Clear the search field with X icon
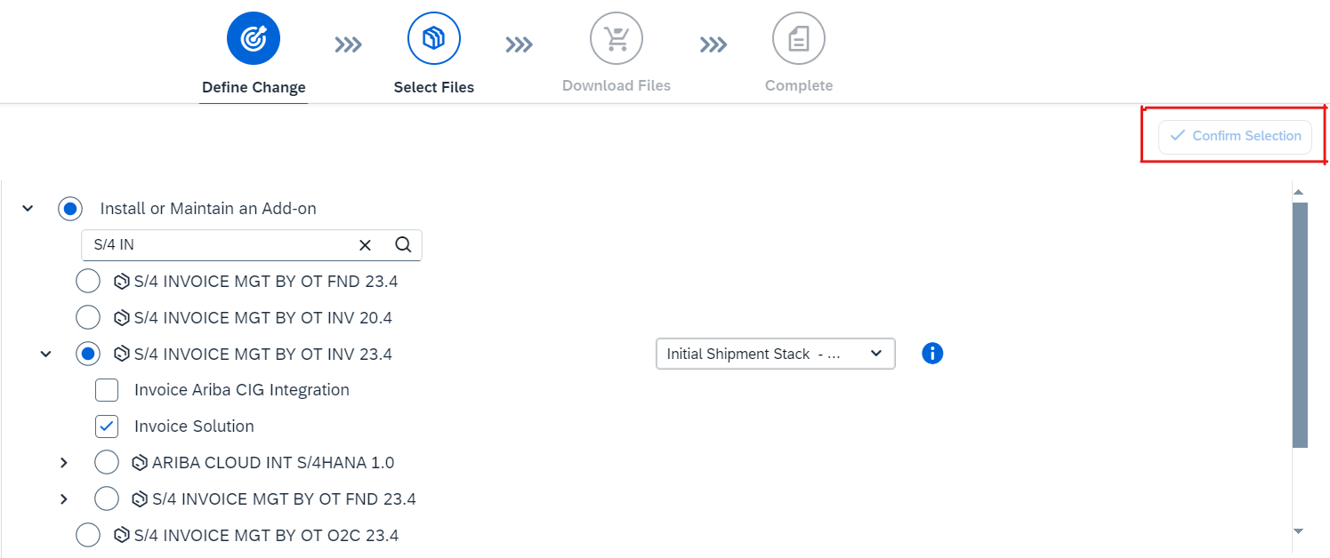Viewport: 1330px width, 558px height. pyautogui.click(x=365, y=245)
